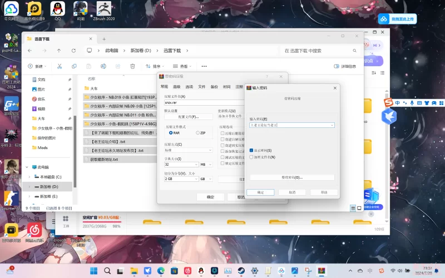The width and height of the screenshot is (445, 278).
Task: Open the MB unit dropdown
Action: point(206,165)
